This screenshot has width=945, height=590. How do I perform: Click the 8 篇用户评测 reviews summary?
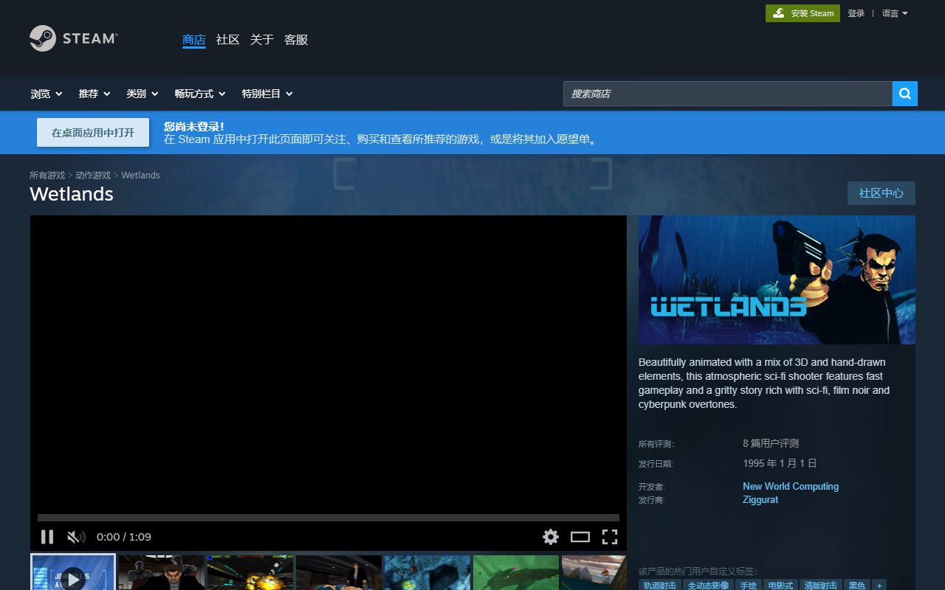(771, 444)
